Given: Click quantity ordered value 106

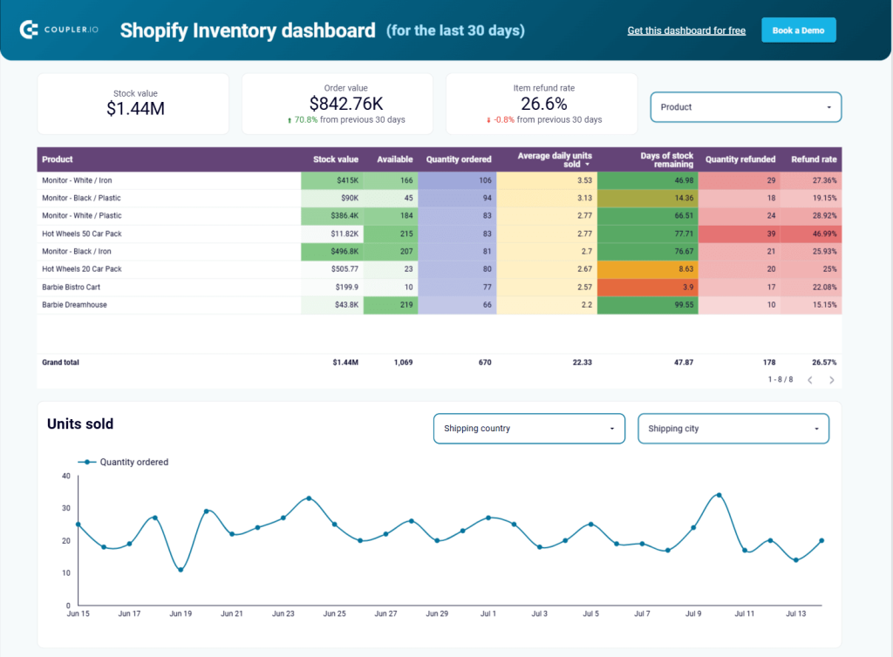Looking at the screenshot, I should (x=457, y=180).
